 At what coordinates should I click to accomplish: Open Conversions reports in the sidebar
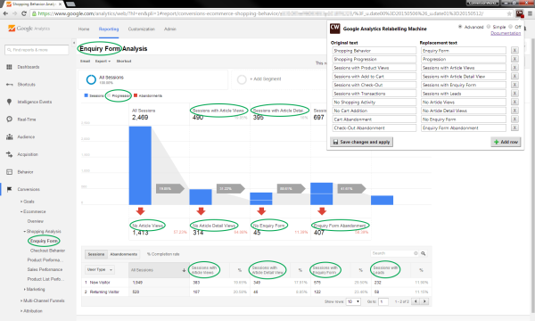click(29, 189)
